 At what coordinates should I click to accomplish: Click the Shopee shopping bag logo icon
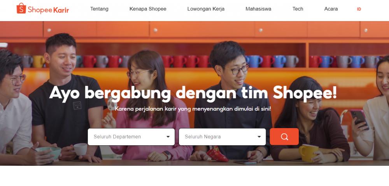pos(21,9)
